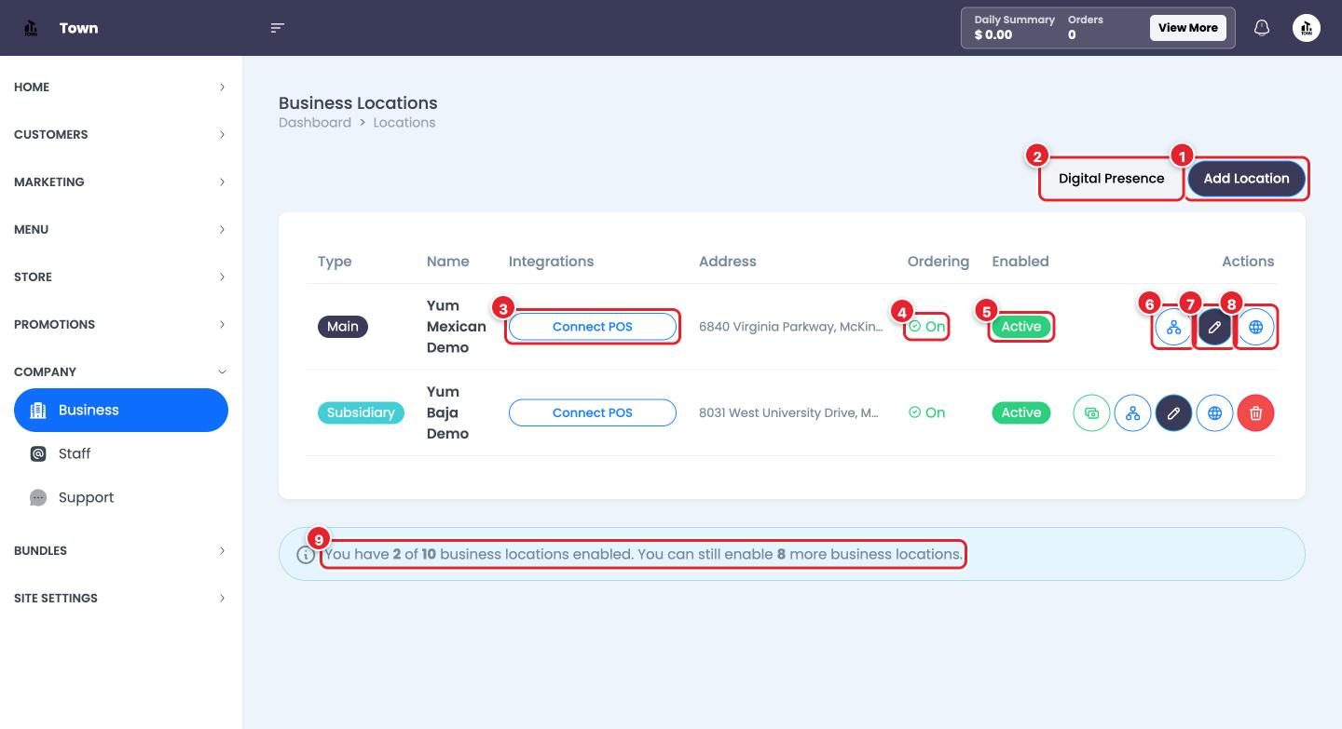The height and width of the screenshot is (729, 1342).
Task: Delete Yum Baja Demo with trash icon
Action: pos(1255,412)
